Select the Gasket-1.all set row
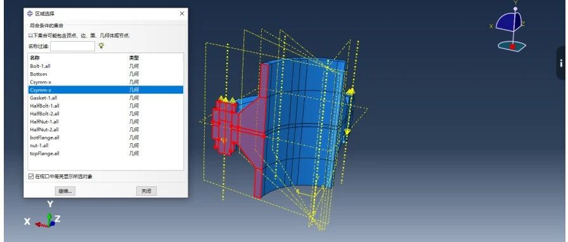 (x=105, y=98)
